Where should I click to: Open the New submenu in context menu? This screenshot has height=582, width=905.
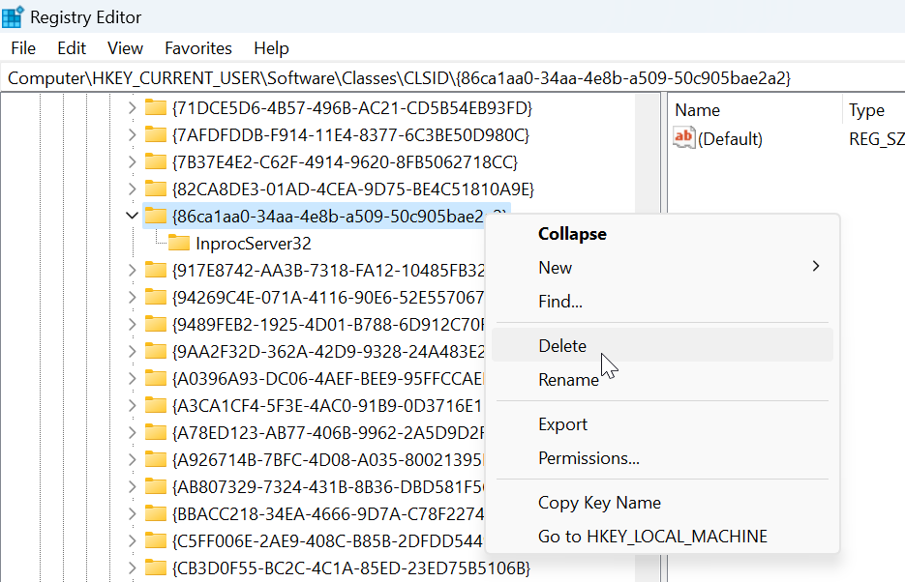click(662, 268)
